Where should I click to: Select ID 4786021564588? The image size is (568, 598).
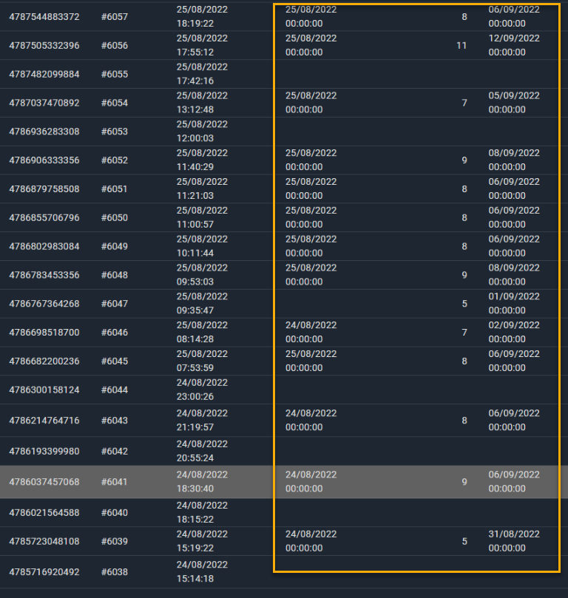point(44,512)
